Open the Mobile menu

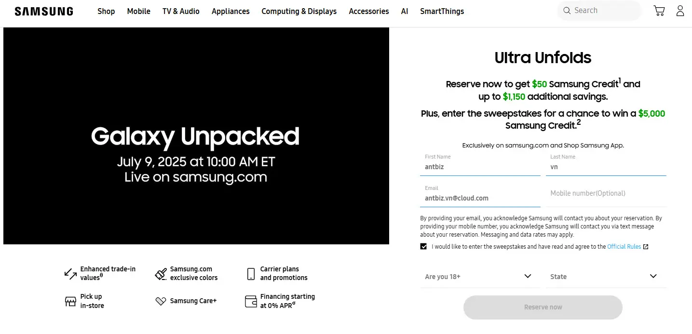click(139, 11)
